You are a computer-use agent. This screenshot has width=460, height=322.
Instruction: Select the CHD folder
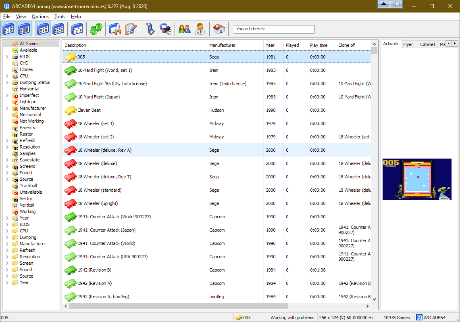pyautogui.click(x=24, y=63)
